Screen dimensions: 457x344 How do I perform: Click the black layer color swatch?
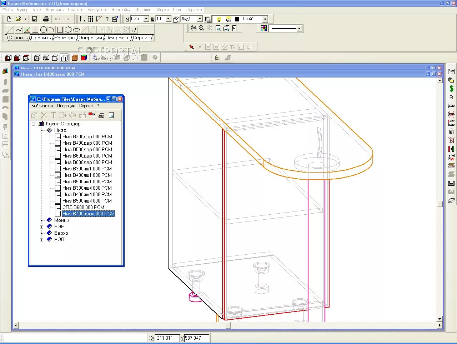pos(237,19)
